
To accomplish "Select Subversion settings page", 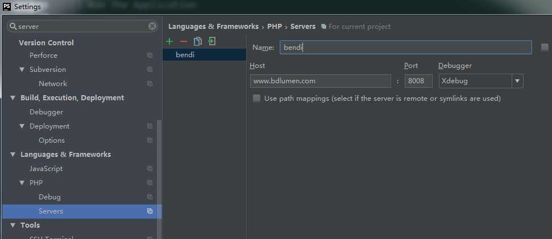I will click(x=48, y=70).
